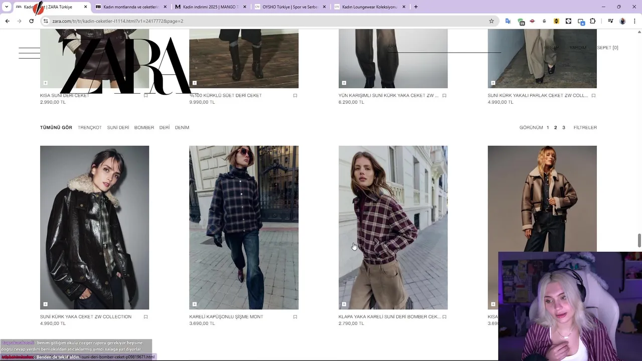Quick-add plus on plaid puffer jacket photo
This screenshot has height=361, width=642.
[x=195, y=304]
